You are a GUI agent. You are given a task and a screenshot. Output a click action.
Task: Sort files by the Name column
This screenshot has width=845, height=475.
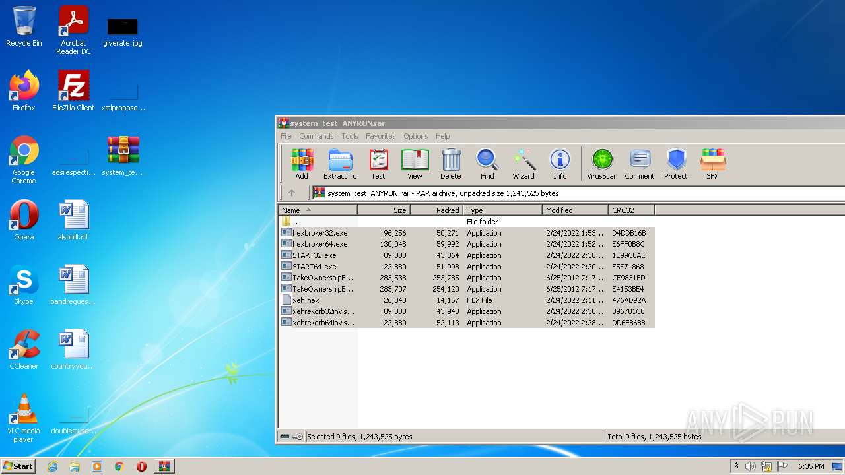(318, 210)
